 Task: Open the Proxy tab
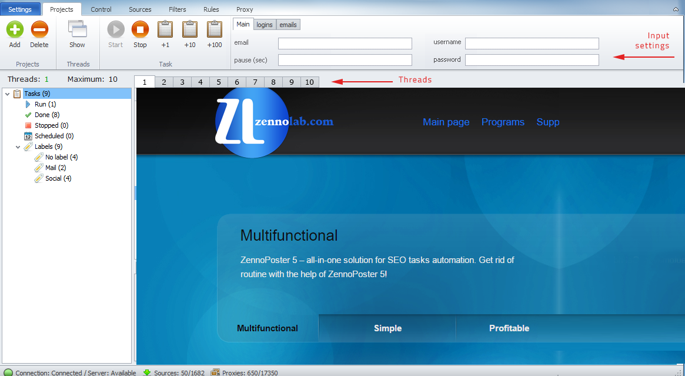point(245,9)
